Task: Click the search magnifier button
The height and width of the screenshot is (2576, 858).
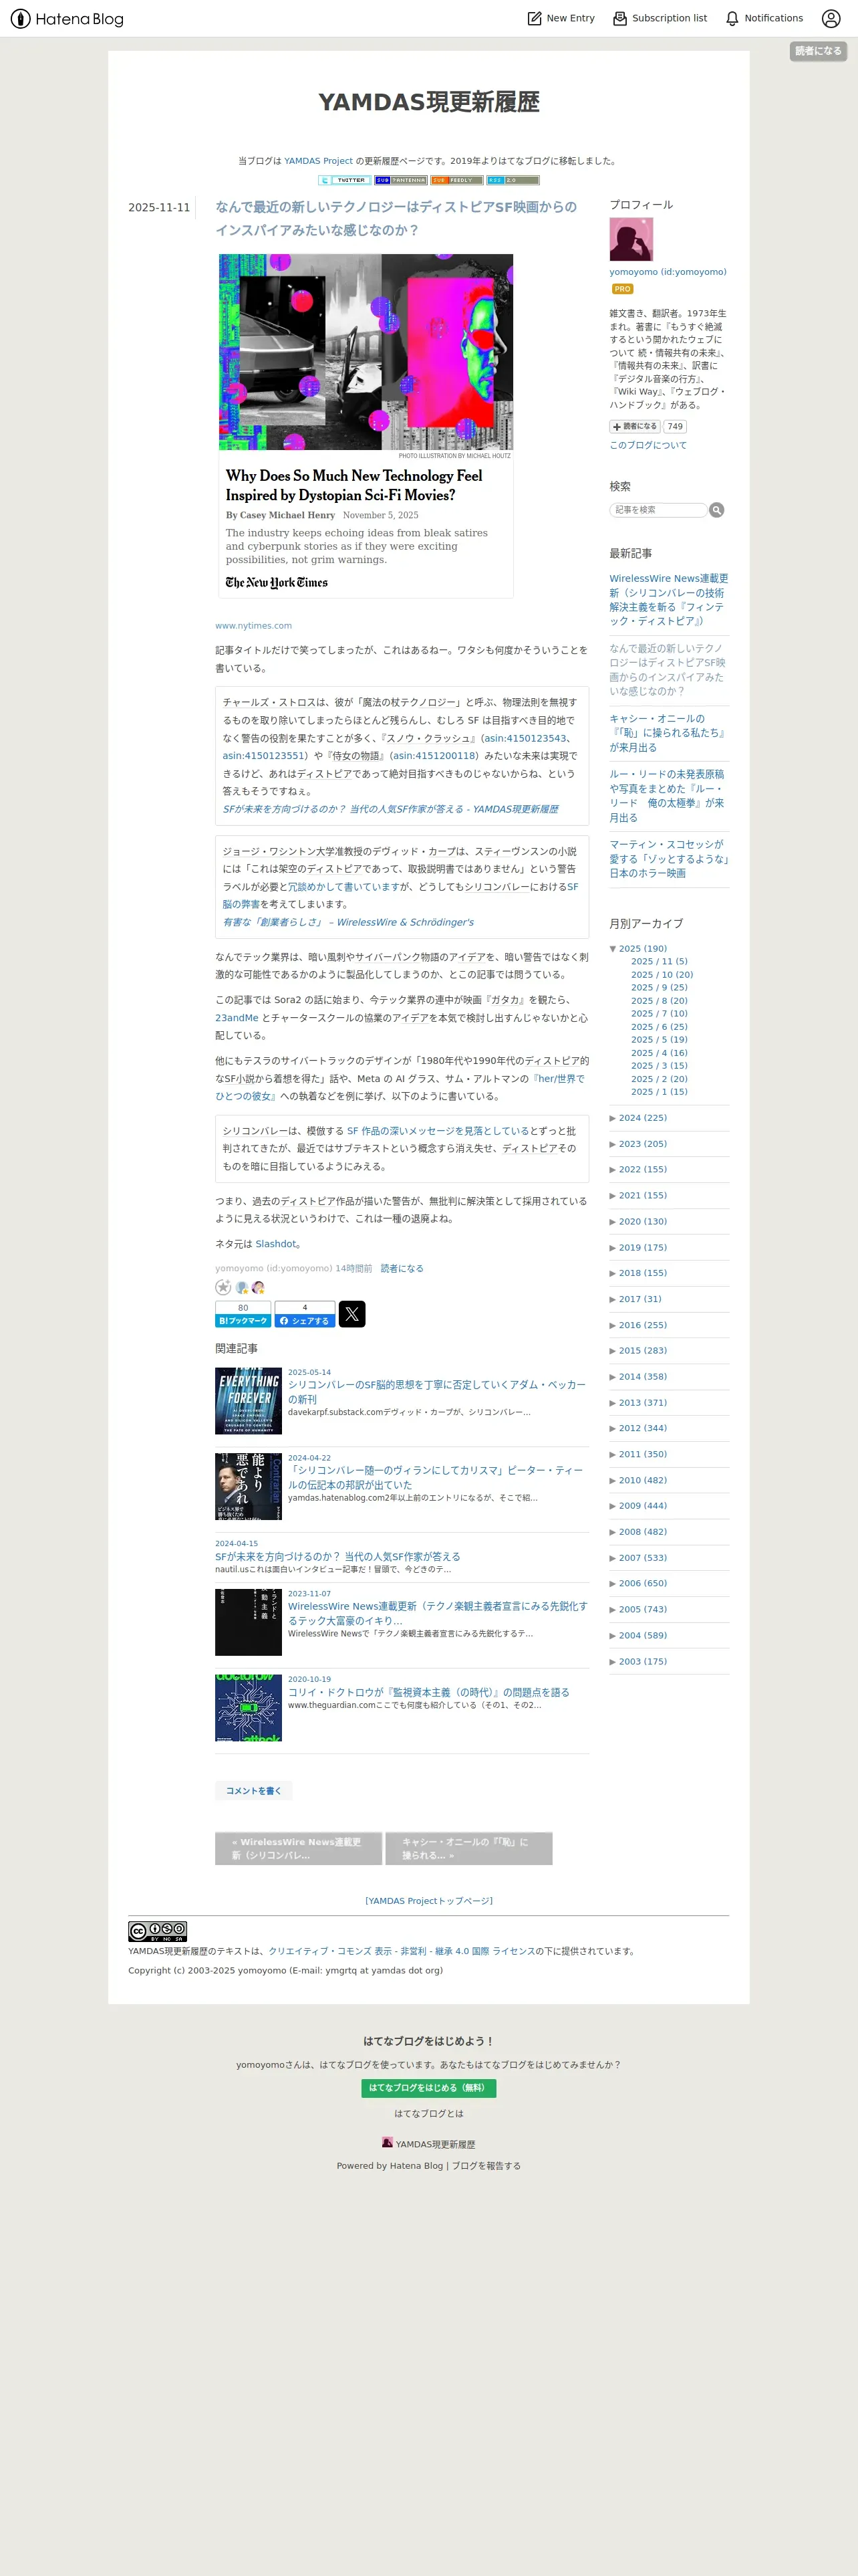Action: 716,510
